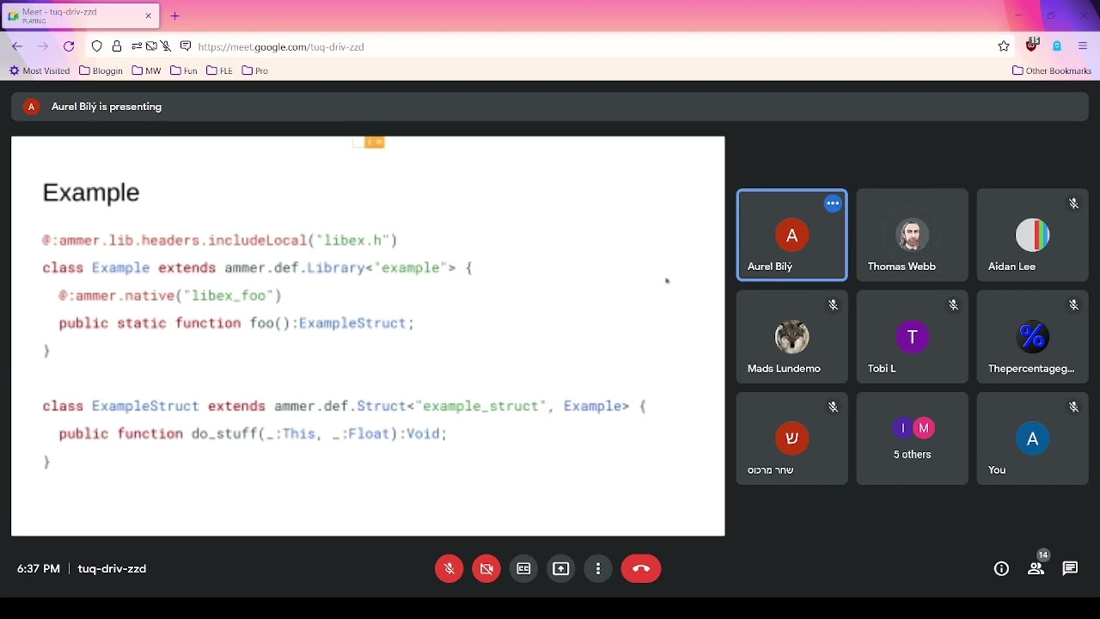Select the Meet - tuq-driv-zzd tab
1100x619 pixels.
pyautogui.click(x=81, y=15)
